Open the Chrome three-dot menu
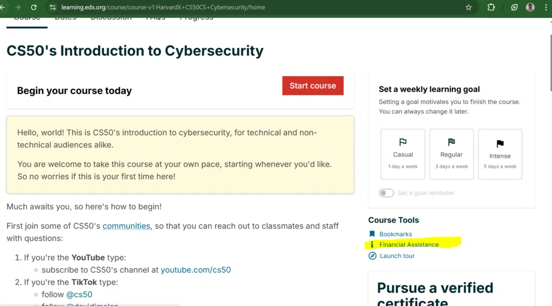The width and height of the screenshot is (552, 306). [546, 7]
